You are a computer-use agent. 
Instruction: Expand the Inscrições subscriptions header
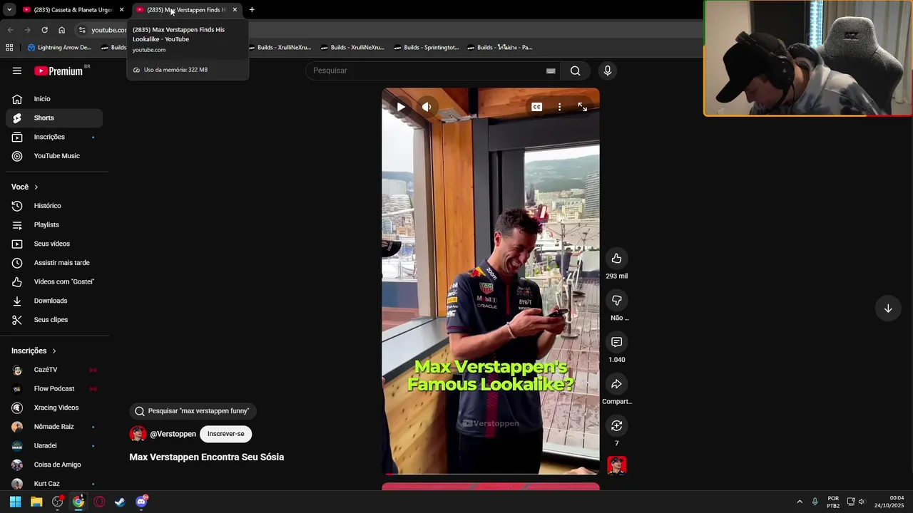pos(34,351)
